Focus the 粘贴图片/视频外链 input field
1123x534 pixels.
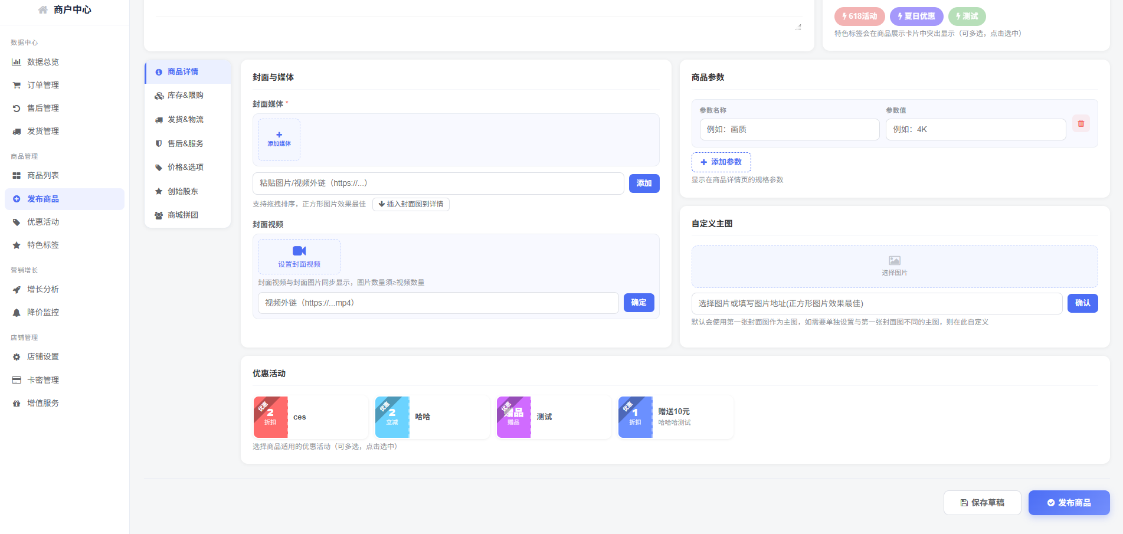pos(438,184)
